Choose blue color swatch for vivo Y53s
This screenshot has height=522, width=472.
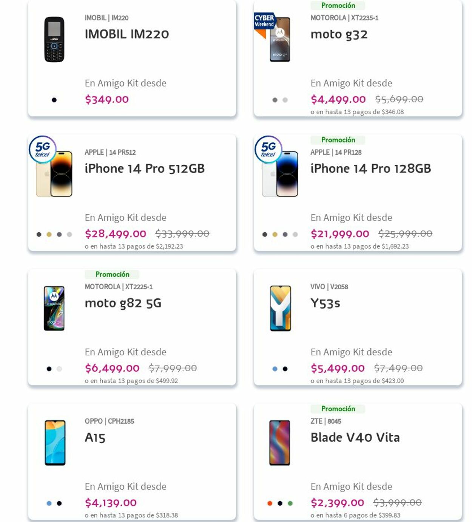(275, 369)
